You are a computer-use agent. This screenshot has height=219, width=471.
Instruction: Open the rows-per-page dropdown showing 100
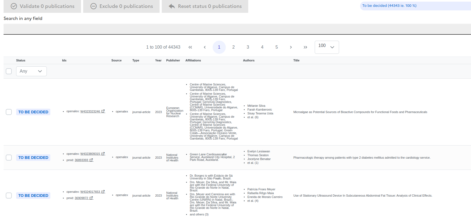coord(326,47)
